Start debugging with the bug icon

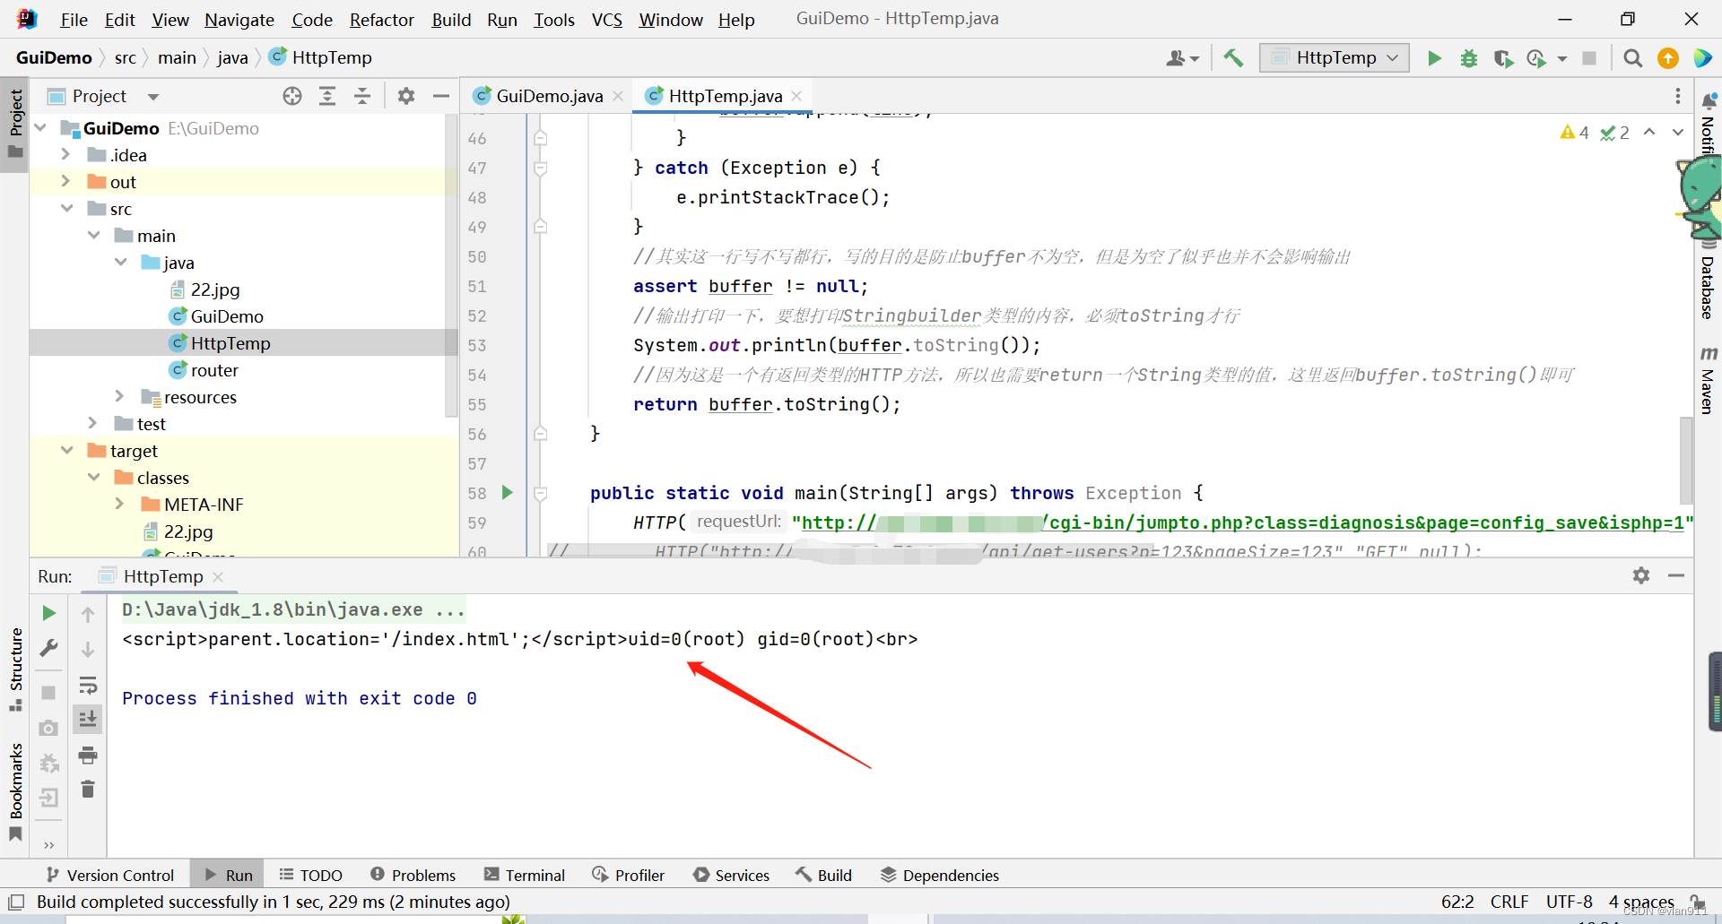1468,58
